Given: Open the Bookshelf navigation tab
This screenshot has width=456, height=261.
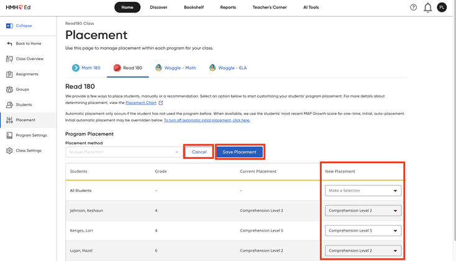Looking at the screenshot, I should click(x=194, y=7).
